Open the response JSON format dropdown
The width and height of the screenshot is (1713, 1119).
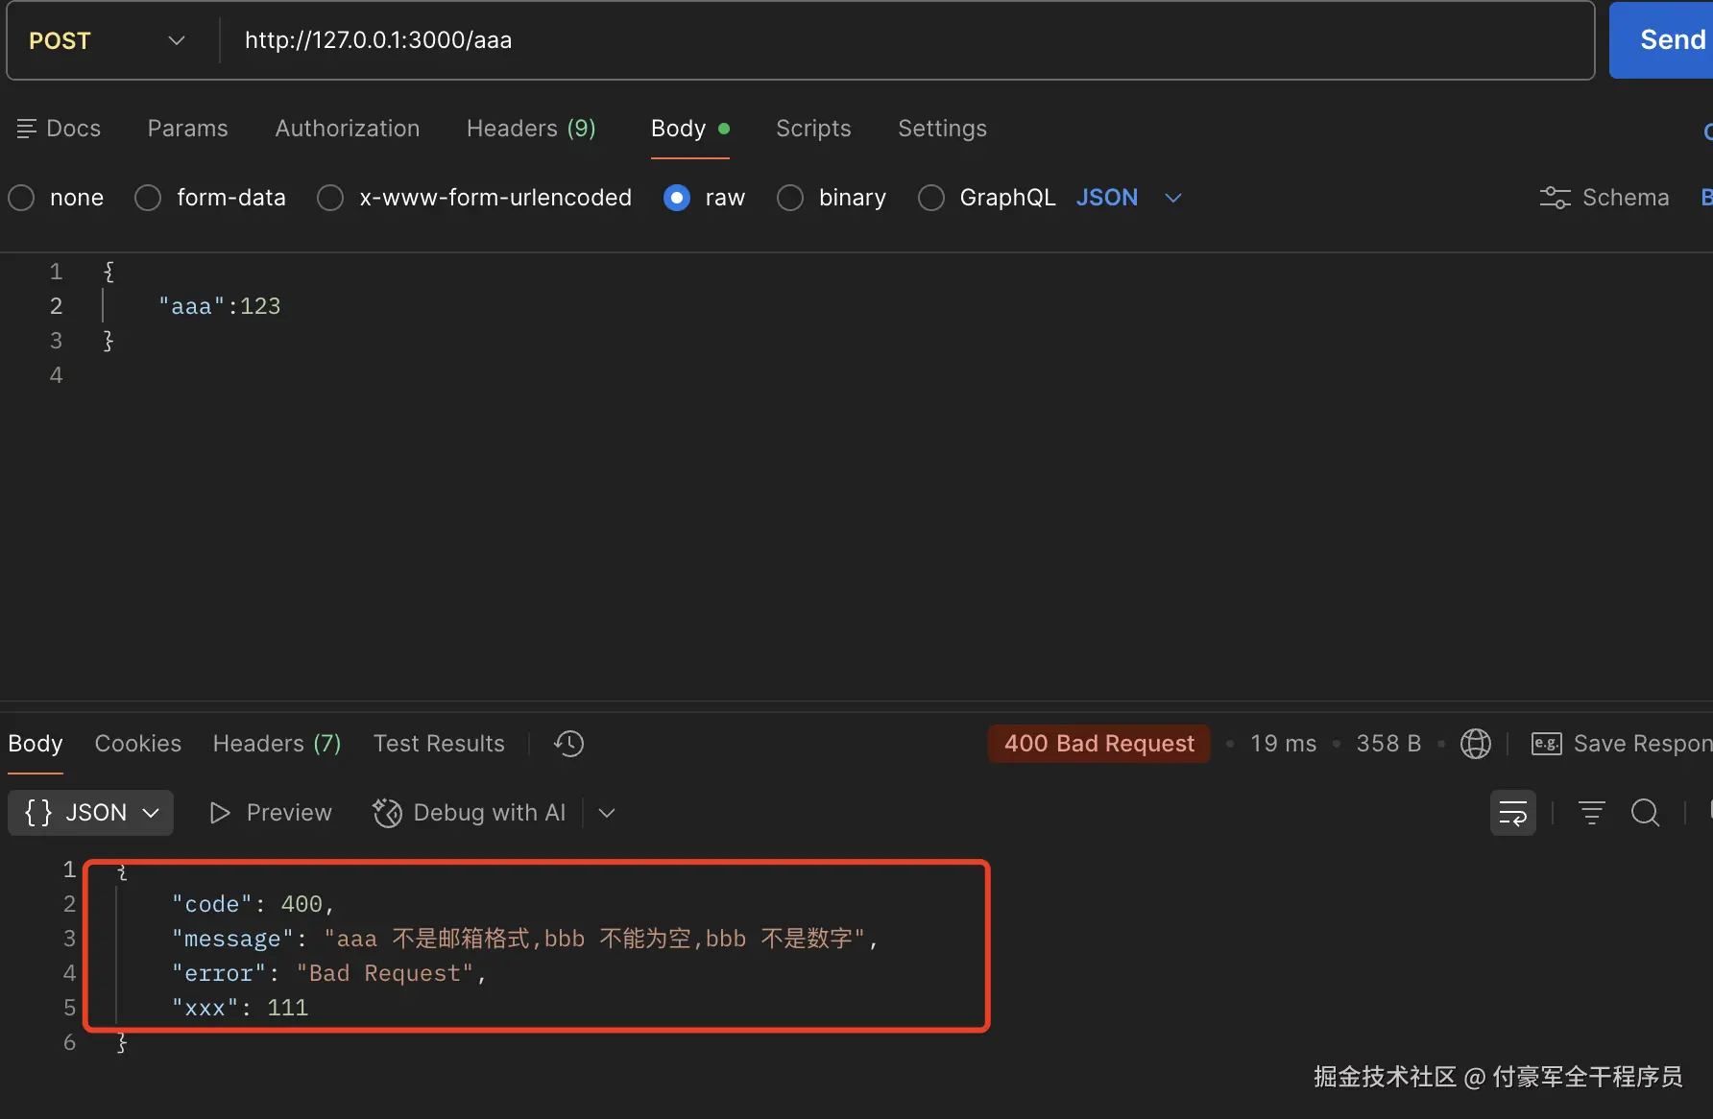pos(90,813)
